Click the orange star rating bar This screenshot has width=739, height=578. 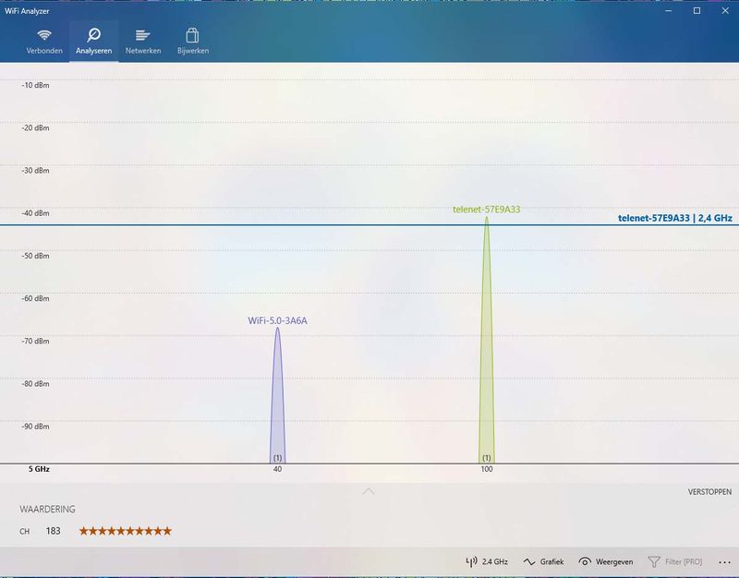tap(126, 531)
